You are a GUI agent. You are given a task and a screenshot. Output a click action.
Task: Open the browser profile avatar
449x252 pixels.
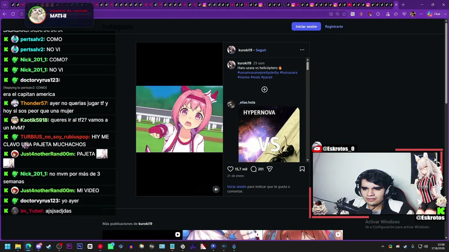pyautogui.click(x=413, y=14)
